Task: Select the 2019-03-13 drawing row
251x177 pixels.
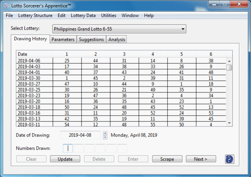Action: (121, 119)
